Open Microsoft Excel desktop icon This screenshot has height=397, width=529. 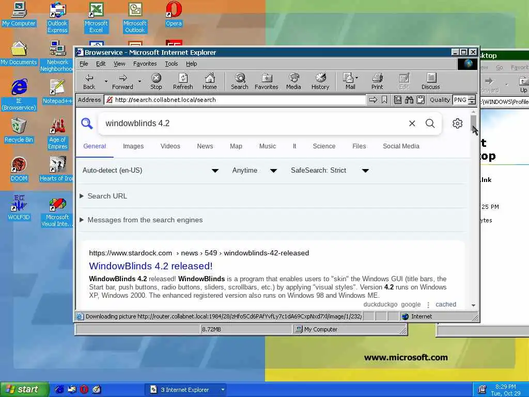pyautogui.click(x=96, y=18)
